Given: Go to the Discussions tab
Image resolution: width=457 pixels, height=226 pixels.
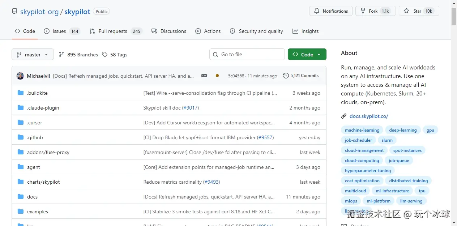Looking at the screenshot, I should click(x=169, y=31).
